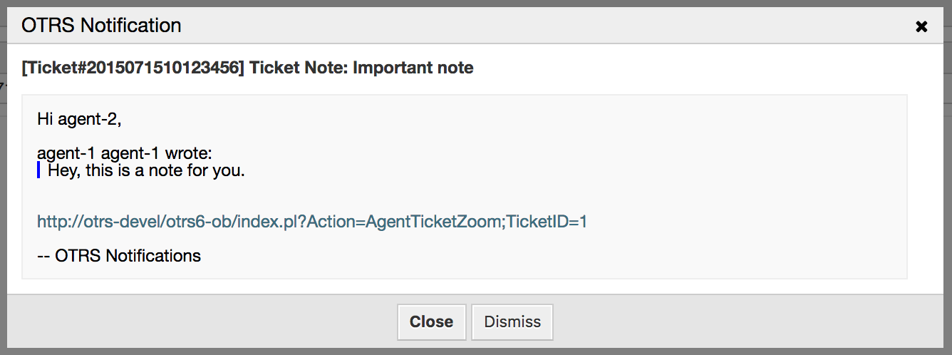
Task: Click the OTRS Notification dialog title
Action: click(101, 26)
